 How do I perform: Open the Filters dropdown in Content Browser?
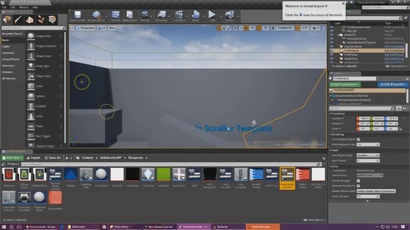tap(13, 164)
